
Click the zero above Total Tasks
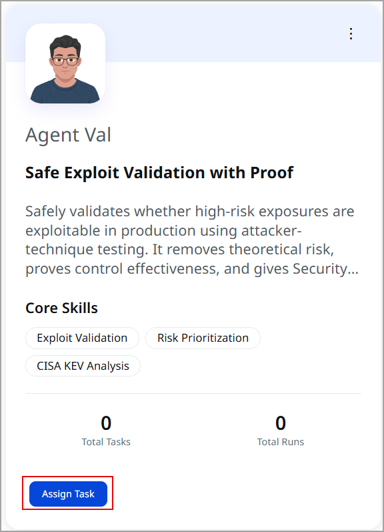(x=106, y=423)
